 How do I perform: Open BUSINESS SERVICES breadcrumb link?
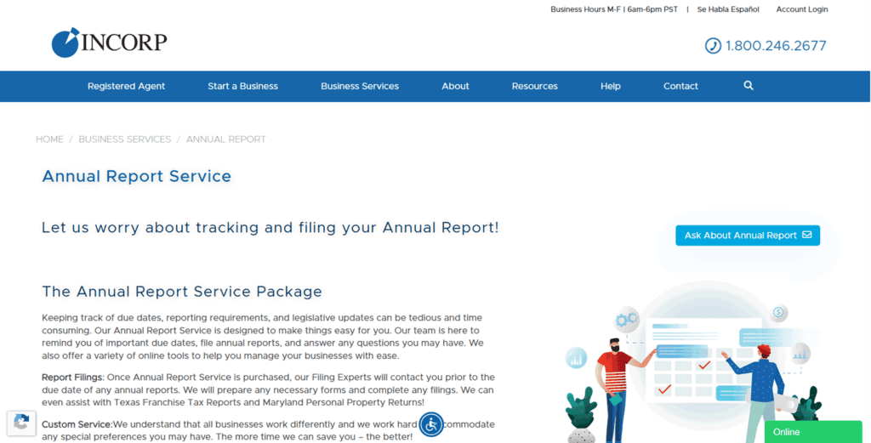pos(125,139)
